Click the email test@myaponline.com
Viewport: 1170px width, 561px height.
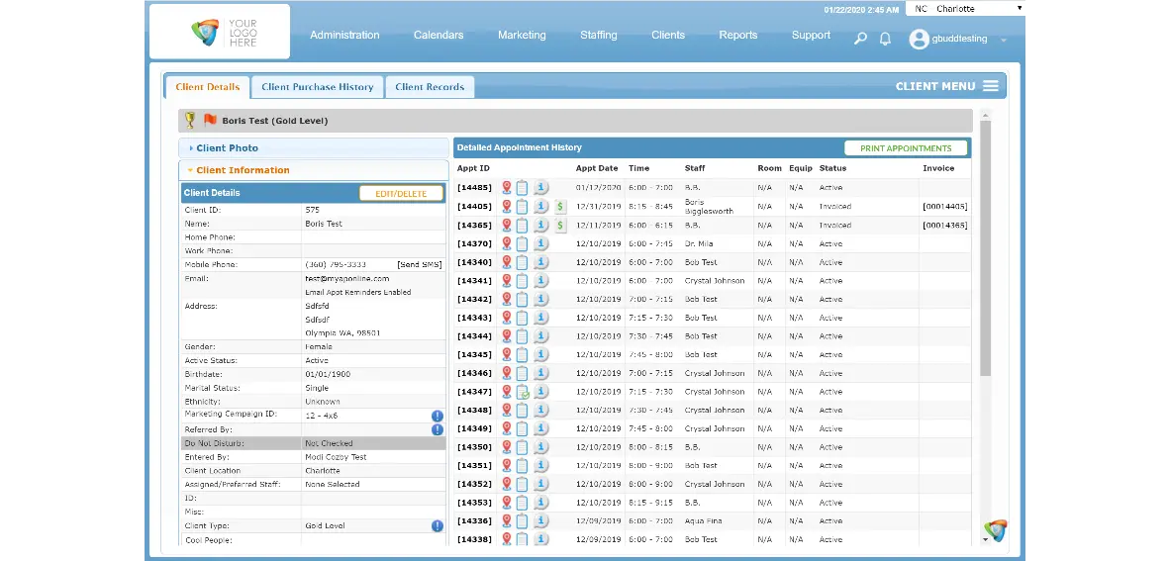pyautogui.click(x=347, y=278)
